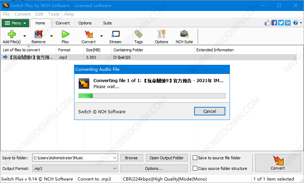Viewport: 304px width, 183px height.
Task: Click the blue Help question icon
Action: pyautogui.click(x=295, y=23)
